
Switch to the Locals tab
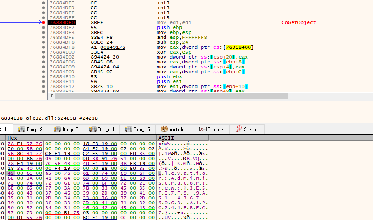(x=216, y=129)
